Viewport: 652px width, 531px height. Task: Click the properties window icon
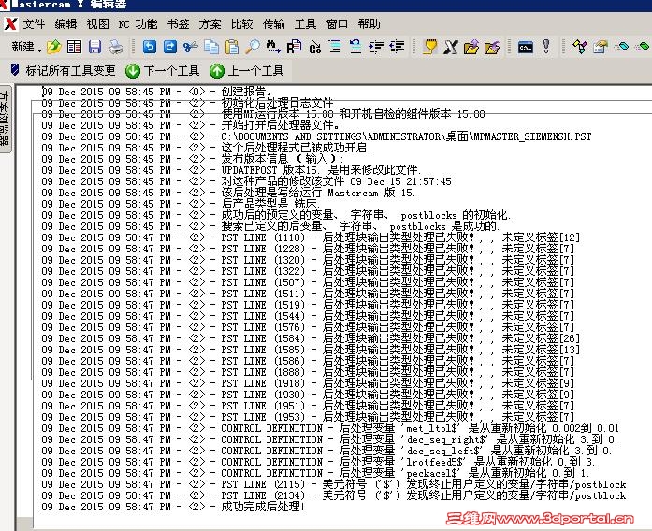coord(601,47)
